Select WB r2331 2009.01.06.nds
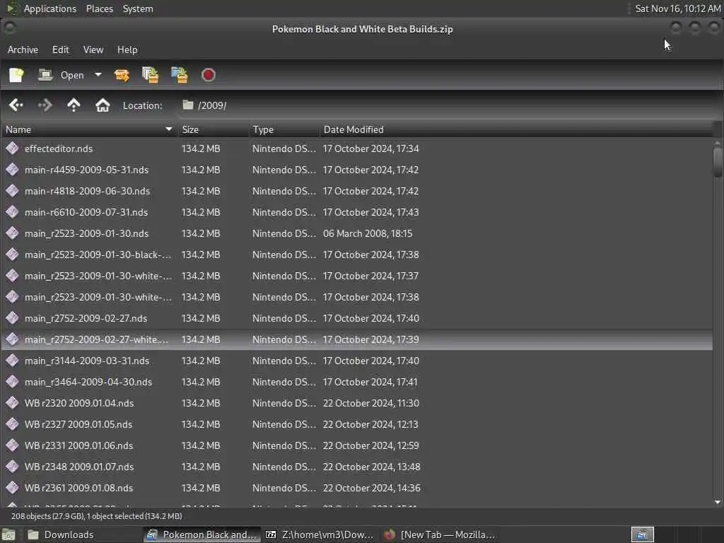Screen dimensions: 724x543 357,446
